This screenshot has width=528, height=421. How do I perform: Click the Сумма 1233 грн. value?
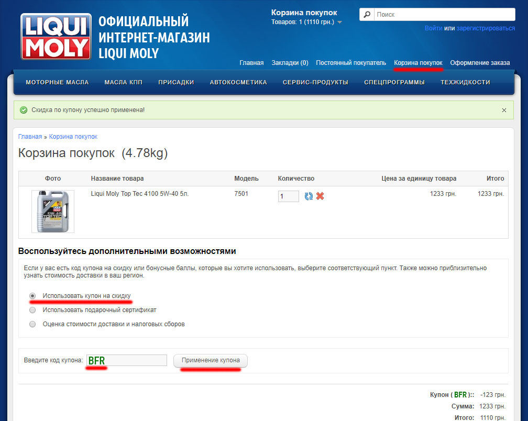tap(492, 406)
